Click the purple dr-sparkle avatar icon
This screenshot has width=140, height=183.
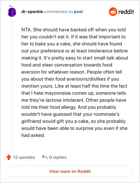click(12, 11)
